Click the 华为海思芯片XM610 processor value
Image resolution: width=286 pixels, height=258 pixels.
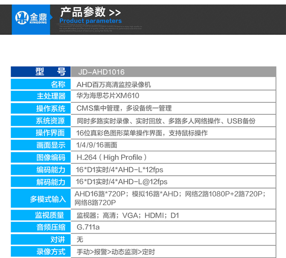click(108, 96)
